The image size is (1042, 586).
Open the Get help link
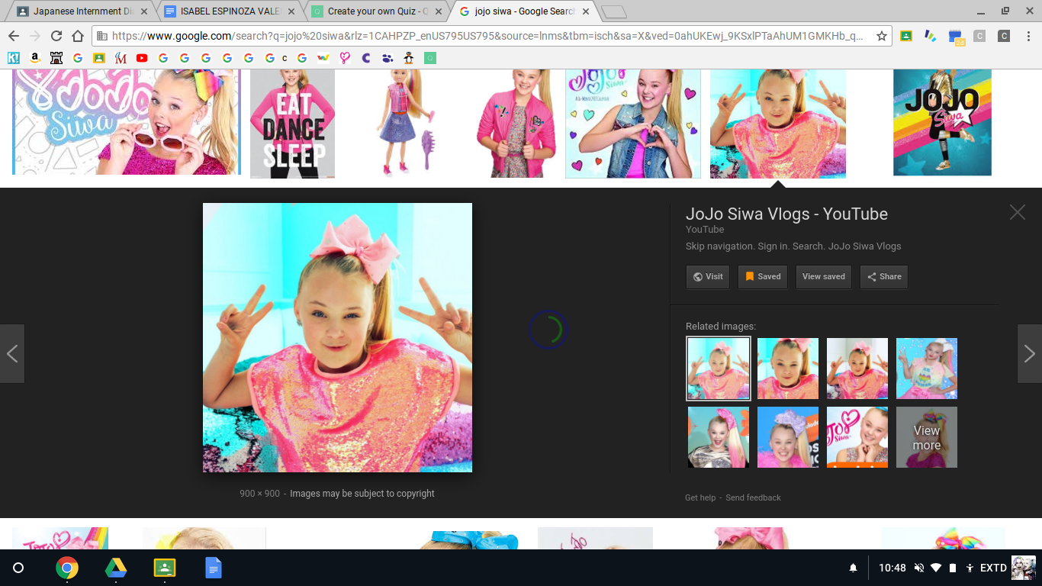coord(700,497)
